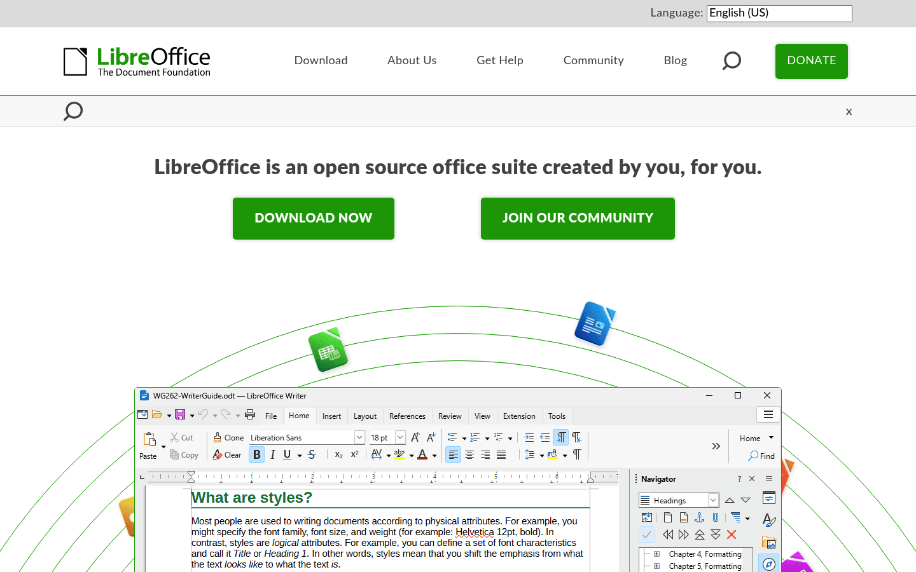This screenshot has height=572, width=916.
Task: Click the JOIN OUR COMMUNITY button
Action: point(578,219)
